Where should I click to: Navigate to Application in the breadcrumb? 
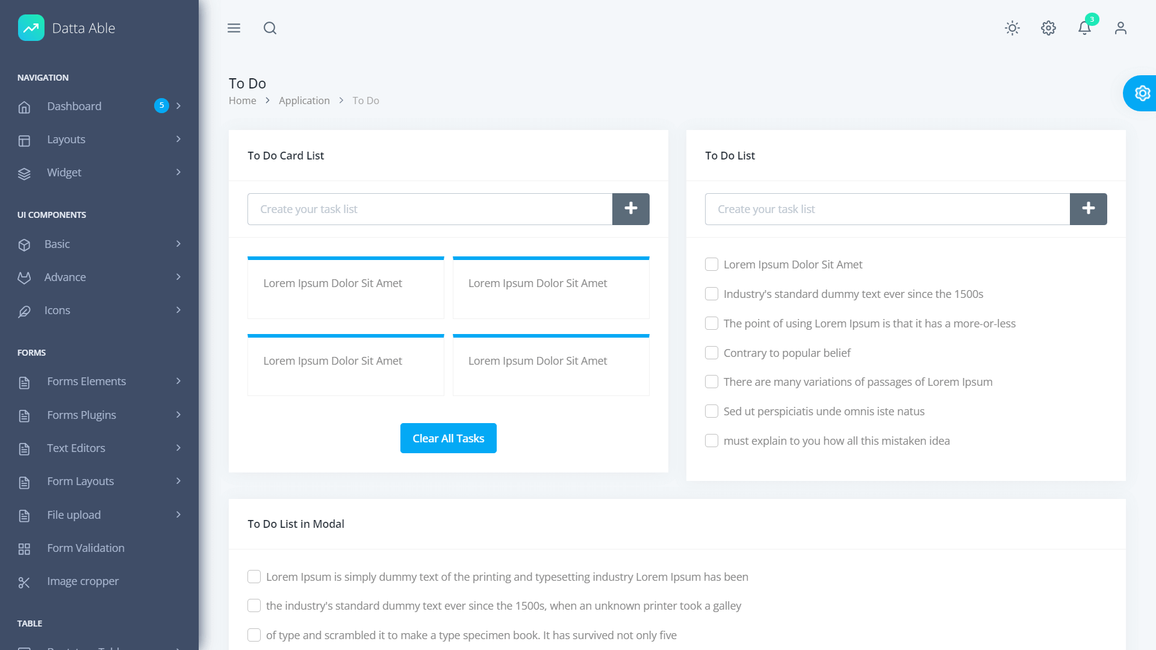pyautogui.click(x=304, y=101)
